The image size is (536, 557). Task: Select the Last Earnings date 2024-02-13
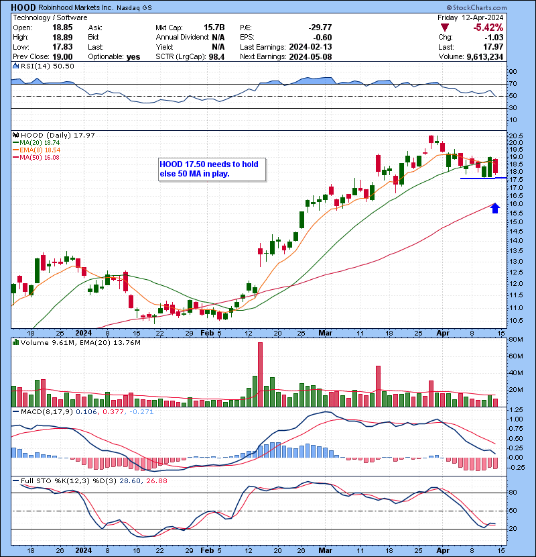(310, 47)
